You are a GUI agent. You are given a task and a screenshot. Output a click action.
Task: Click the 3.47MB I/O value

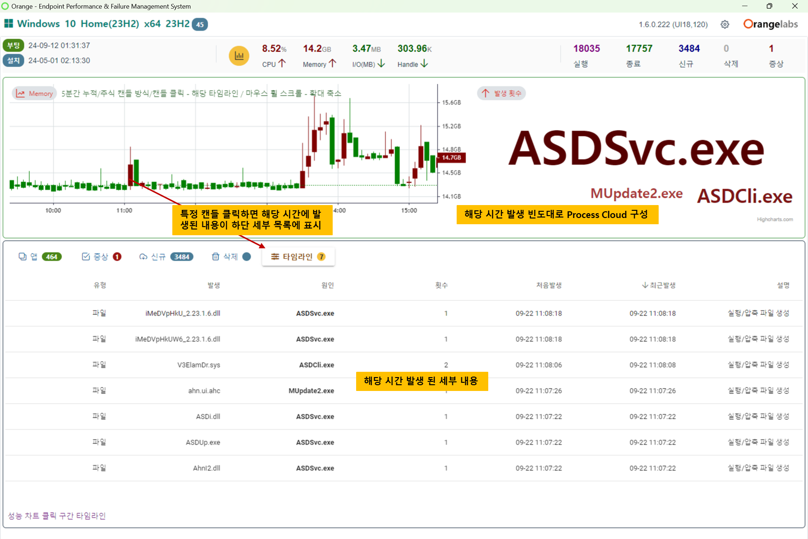tap(366, 48)
